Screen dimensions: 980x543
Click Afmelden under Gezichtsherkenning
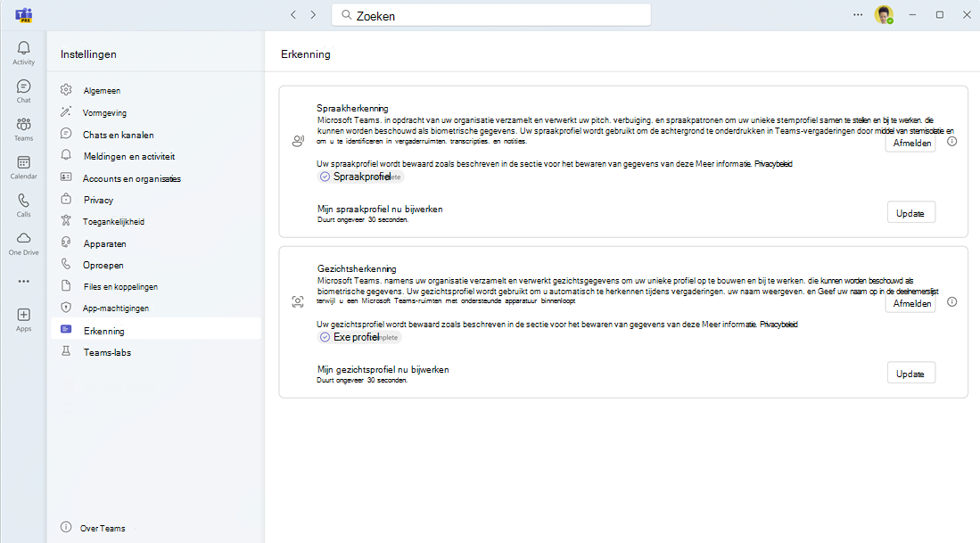(x=911, y=304)
